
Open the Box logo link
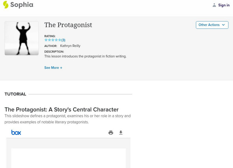tap(17, 132)
